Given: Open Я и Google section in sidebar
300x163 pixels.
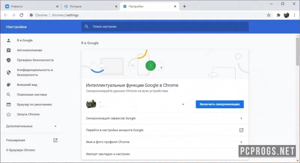Looking at the screenshot, I should coord(24,40).
